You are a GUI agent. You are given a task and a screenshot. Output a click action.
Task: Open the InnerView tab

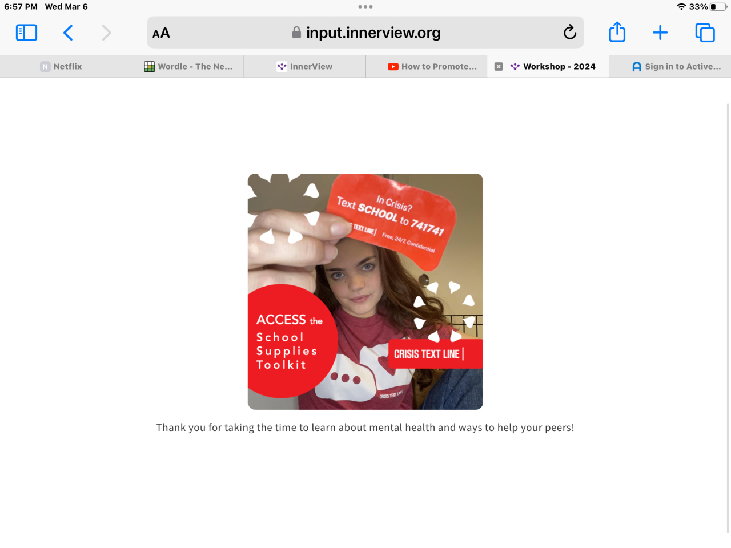[x=305, y=66]
